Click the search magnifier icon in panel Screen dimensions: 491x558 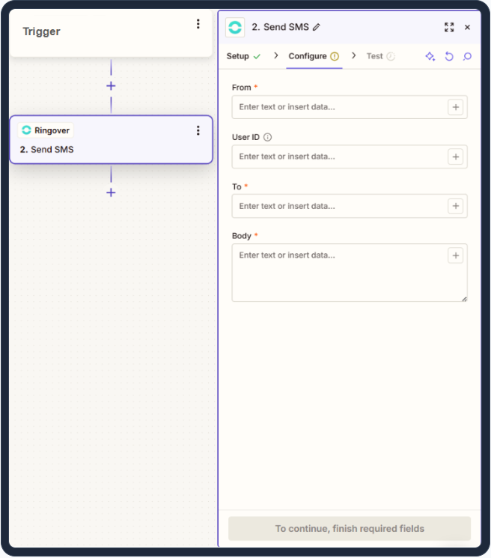point(468,56)
